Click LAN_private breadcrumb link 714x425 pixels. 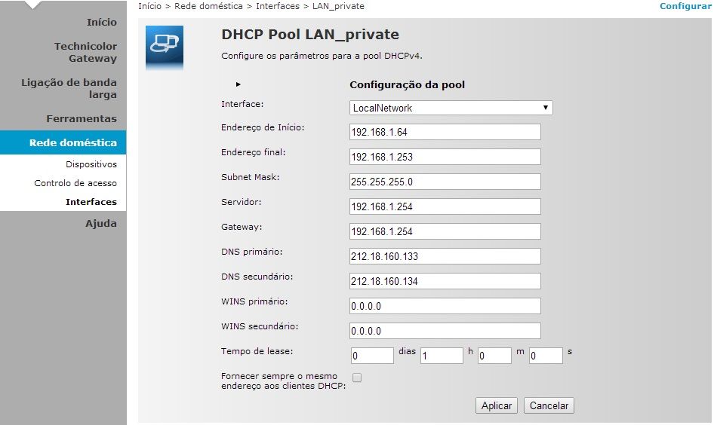[338, 6]
